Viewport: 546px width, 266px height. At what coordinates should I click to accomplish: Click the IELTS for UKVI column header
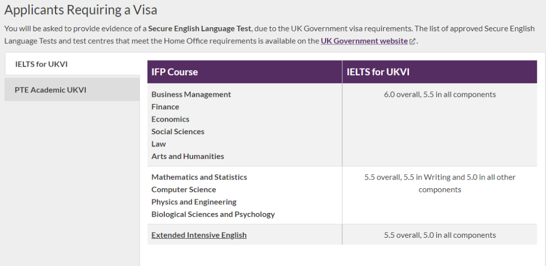click(x=439, y=72)
